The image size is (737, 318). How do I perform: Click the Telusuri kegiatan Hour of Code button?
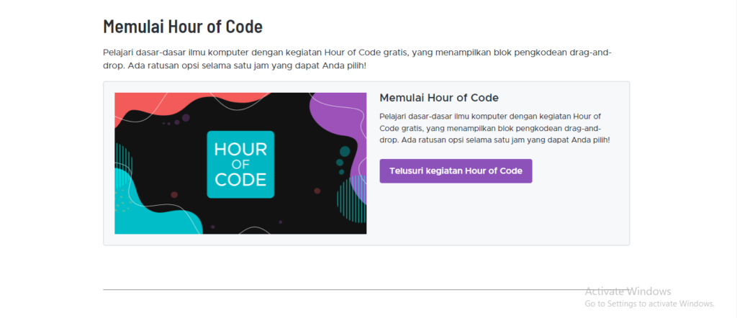456,171
